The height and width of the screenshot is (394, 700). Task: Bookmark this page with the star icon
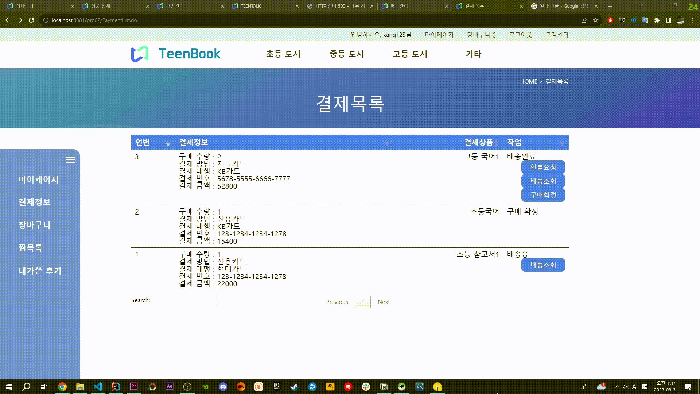596,20
